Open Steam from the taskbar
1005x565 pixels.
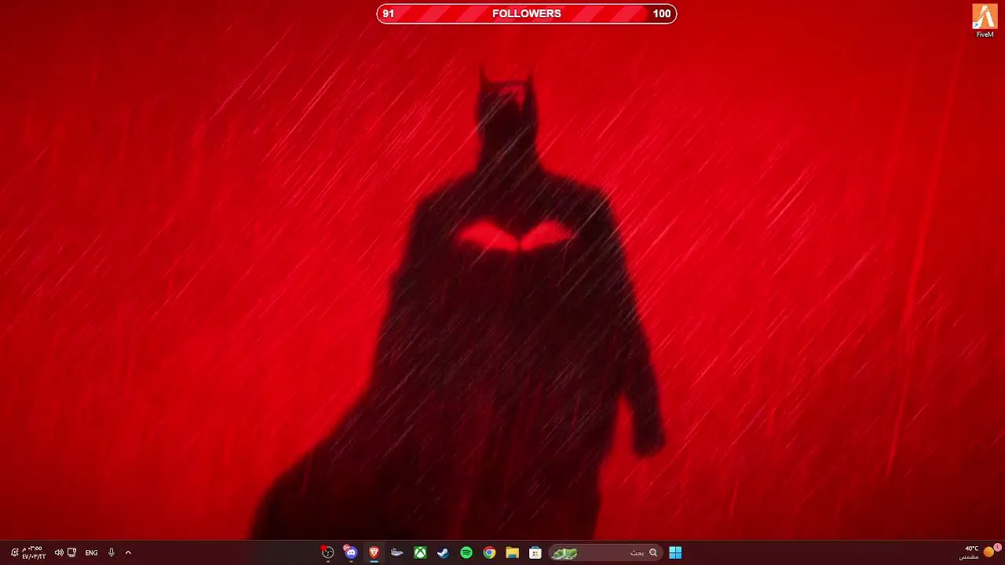coord(443,552)
